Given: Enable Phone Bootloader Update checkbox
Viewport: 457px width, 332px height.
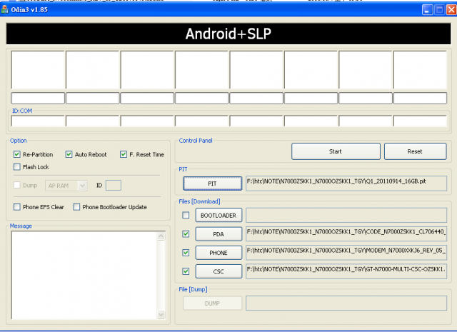Looking at the screenshot, I should [76, 207].
